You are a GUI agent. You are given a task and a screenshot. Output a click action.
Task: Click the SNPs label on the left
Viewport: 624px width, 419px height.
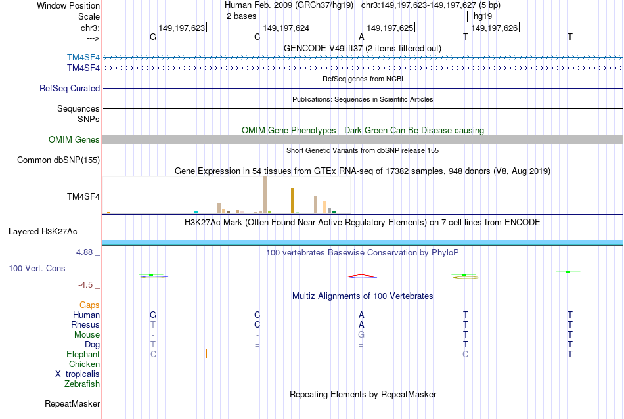pos(89,119)
